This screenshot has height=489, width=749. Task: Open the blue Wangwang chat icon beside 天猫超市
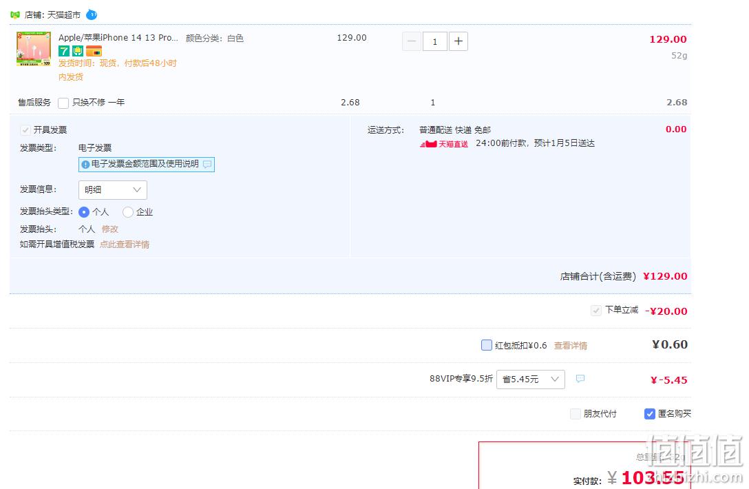92,15
